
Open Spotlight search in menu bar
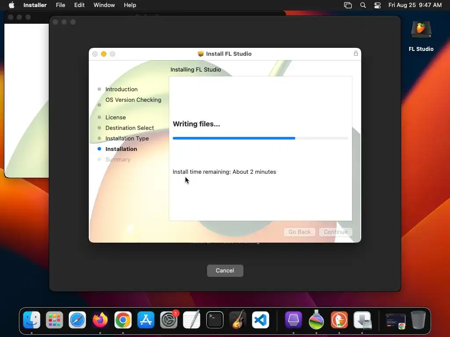pos(363,5)
